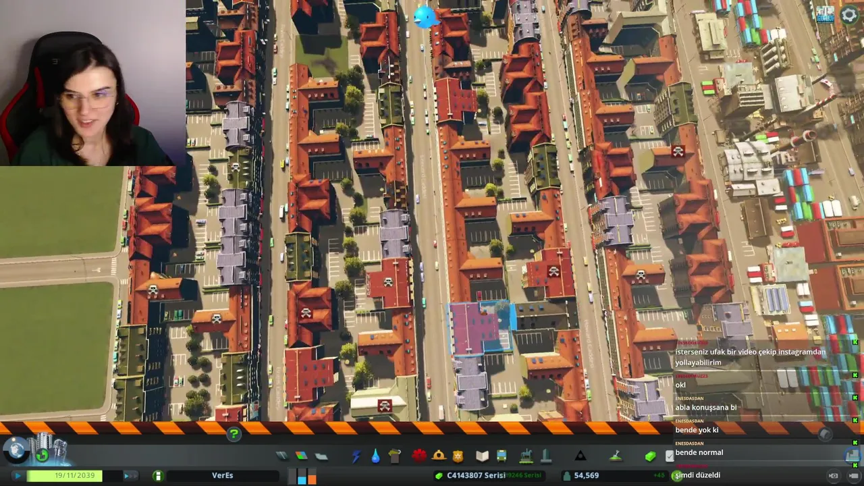Click the Cities Skylines logo icon
The height and width of the screenshot is (486, 864).
click(x=826, y=14)
